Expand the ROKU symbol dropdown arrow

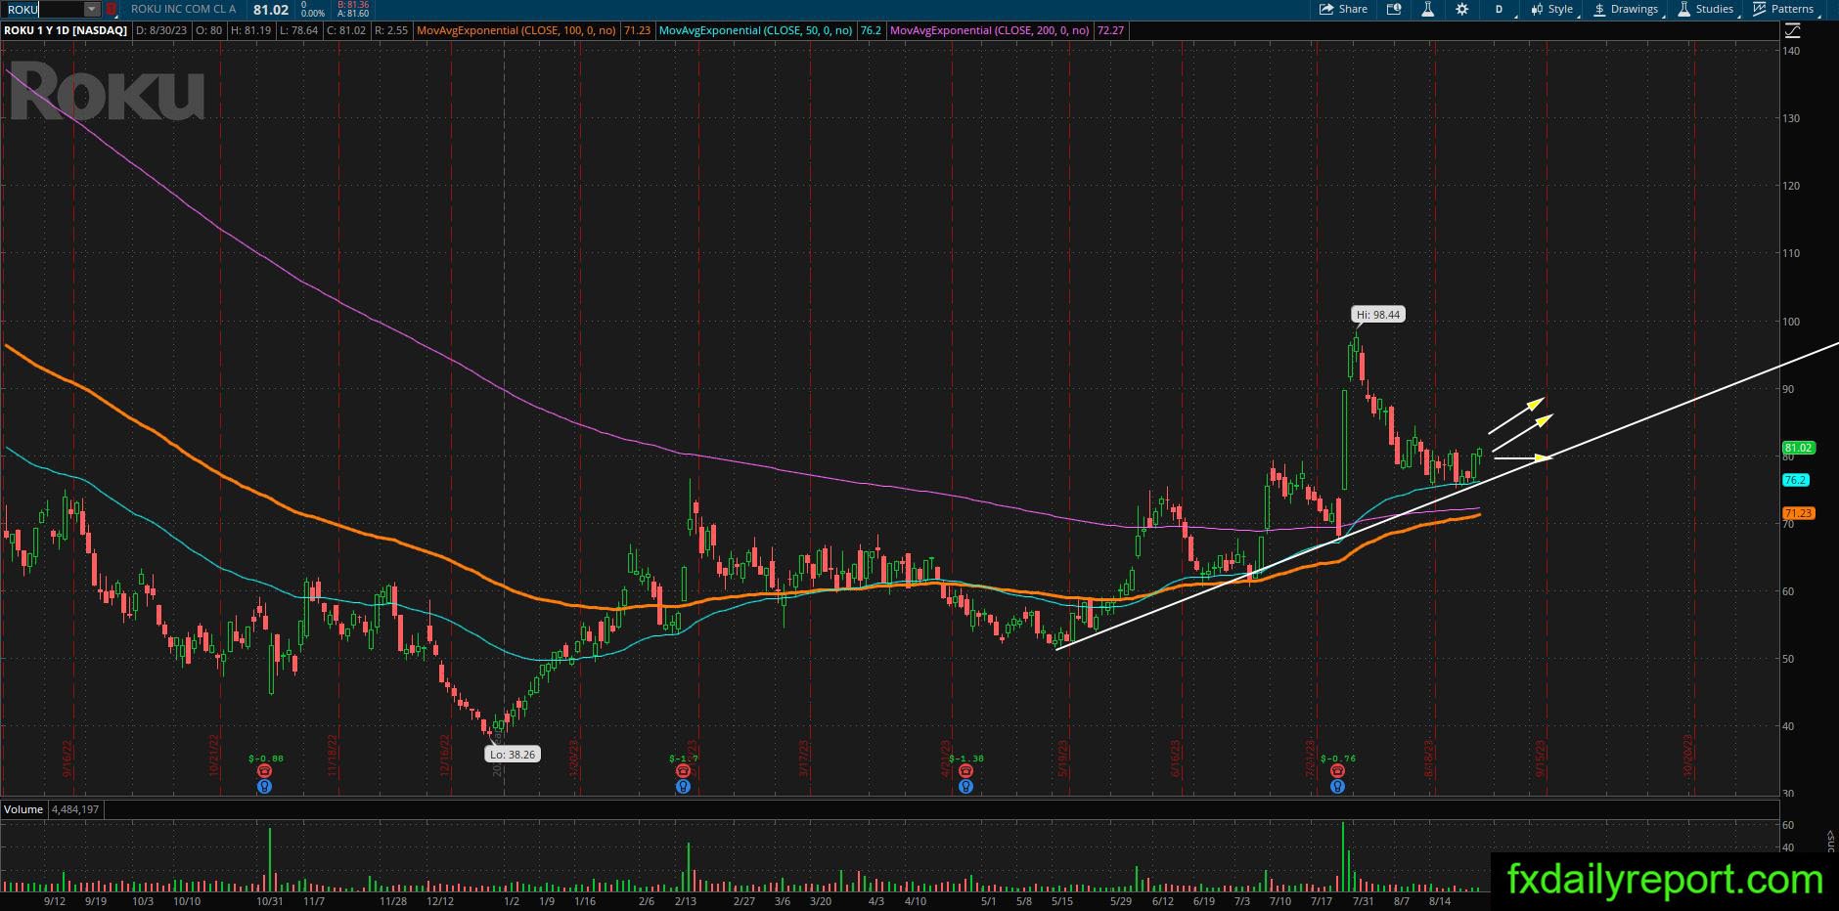click(91, 10)
